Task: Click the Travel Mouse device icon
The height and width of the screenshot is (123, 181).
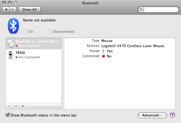Action: (10, 43)
